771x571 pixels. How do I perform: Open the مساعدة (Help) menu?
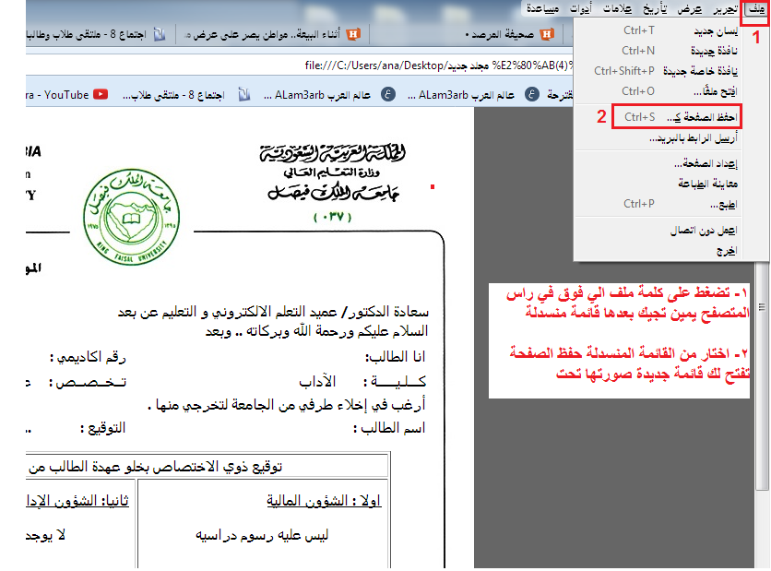point(542,9)
